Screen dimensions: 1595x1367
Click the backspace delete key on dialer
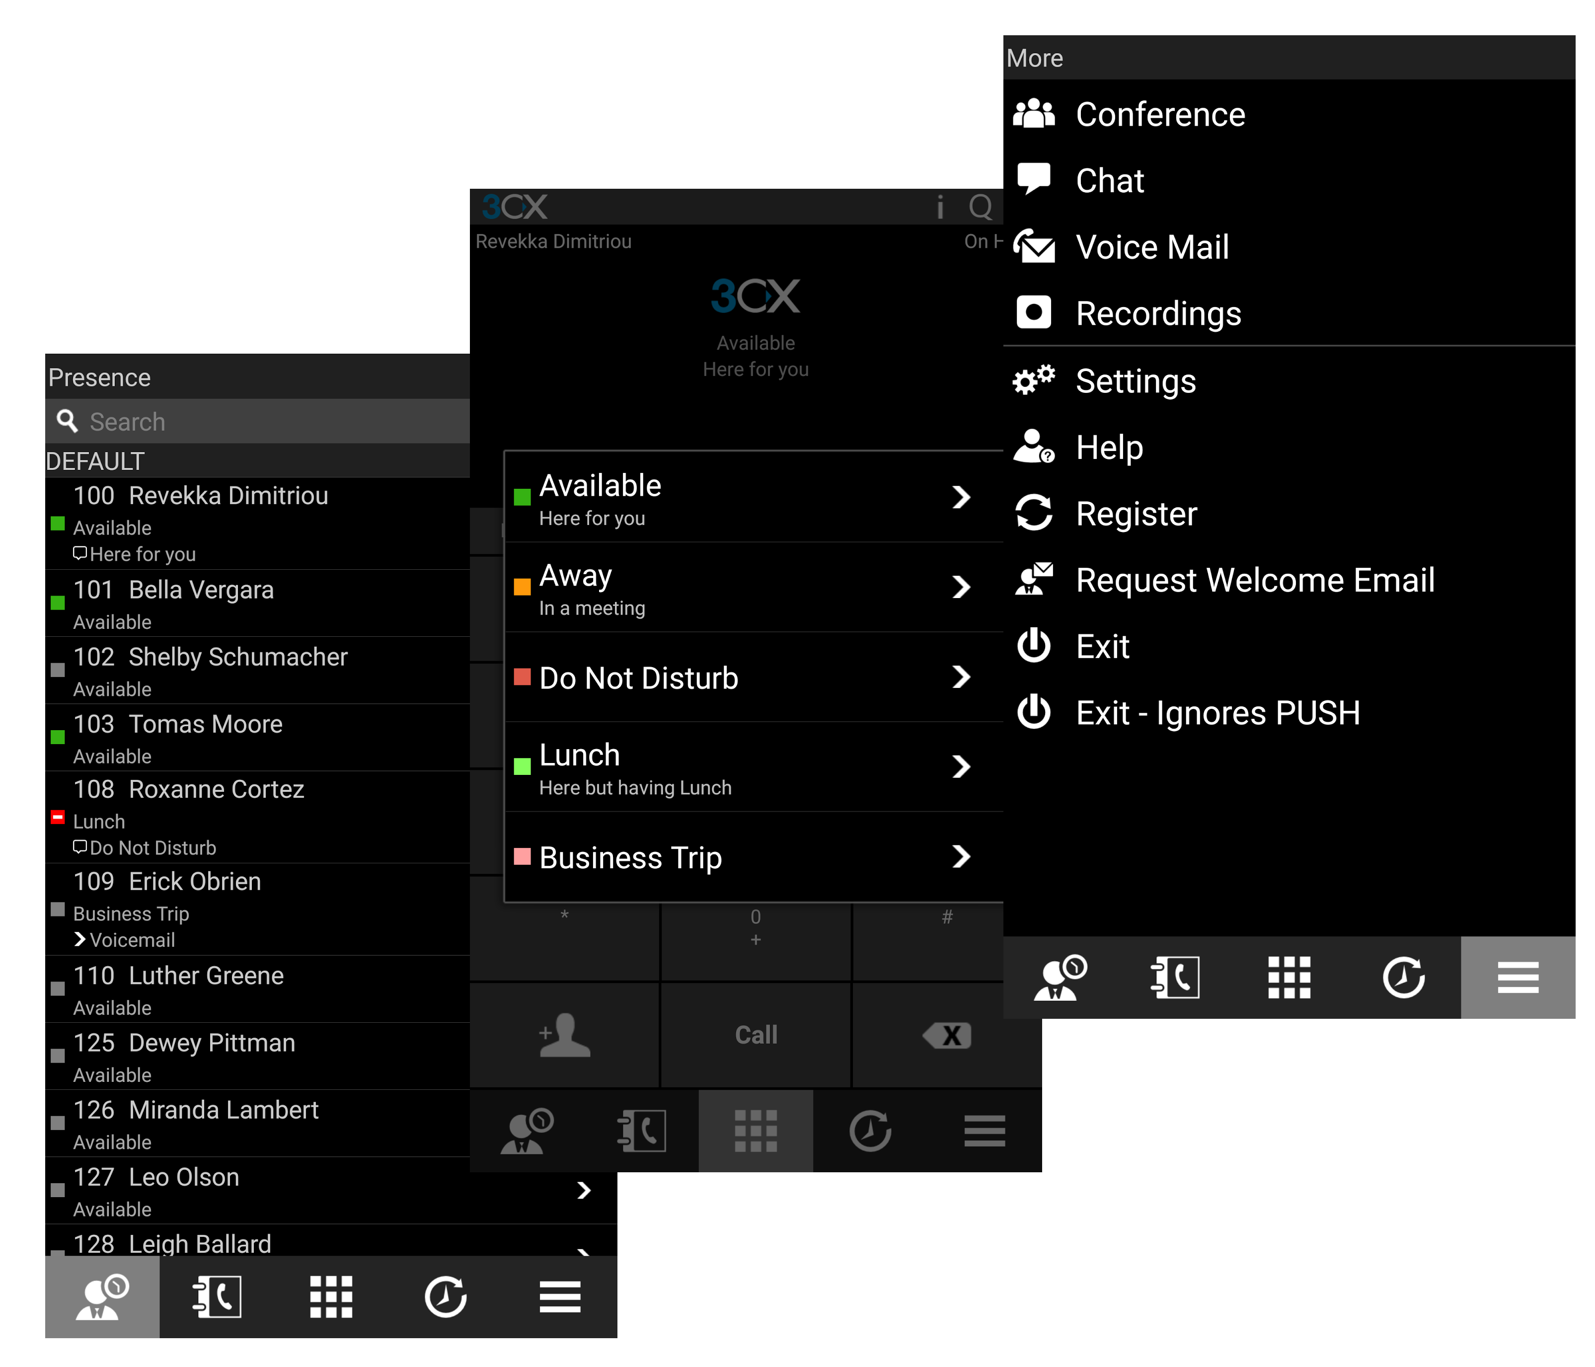tap(947, 1035)
